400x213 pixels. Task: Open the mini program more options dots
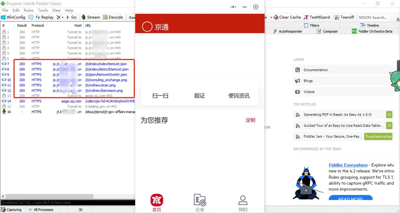click(x=233, y=7)
